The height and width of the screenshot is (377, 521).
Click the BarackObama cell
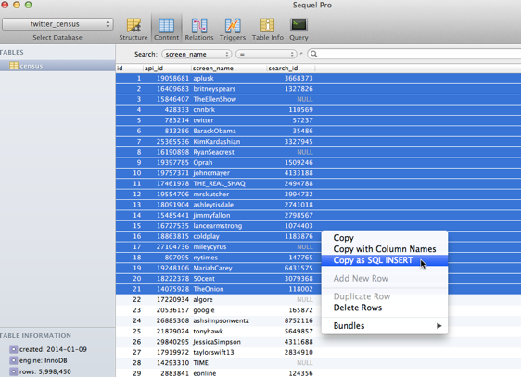[215, 131]
